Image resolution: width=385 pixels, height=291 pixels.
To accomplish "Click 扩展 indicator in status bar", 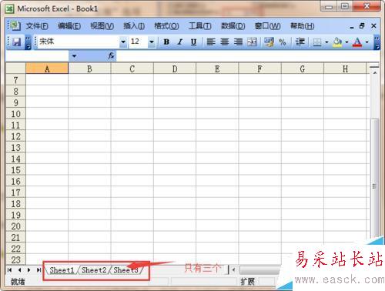I will (247, 282).
